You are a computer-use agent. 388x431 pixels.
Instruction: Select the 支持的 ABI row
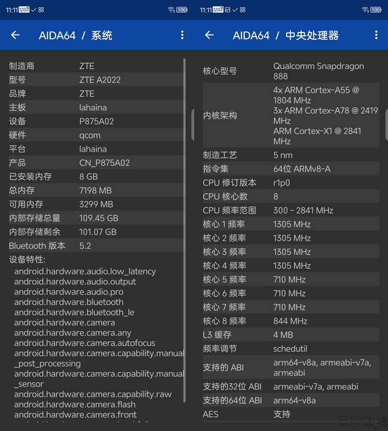tap(291, 367)
